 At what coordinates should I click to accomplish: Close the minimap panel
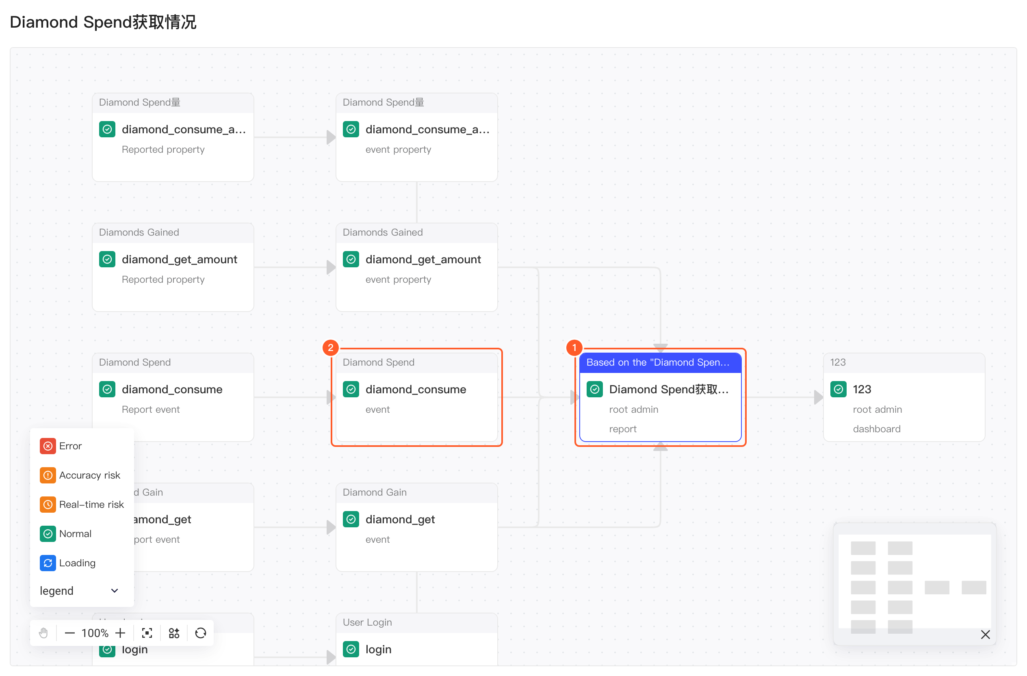[x=985, y=634]
